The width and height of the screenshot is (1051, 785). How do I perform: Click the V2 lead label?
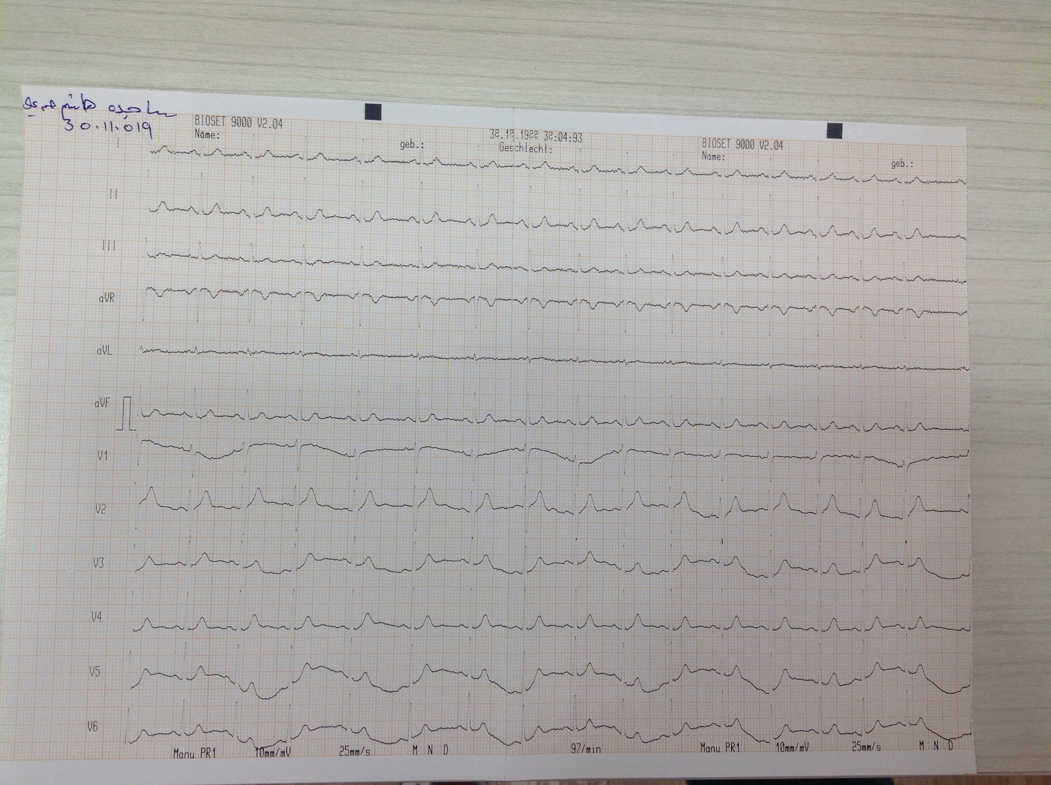click(100, 509)
